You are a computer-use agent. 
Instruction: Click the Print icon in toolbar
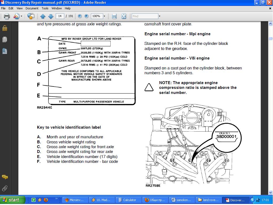7,16
